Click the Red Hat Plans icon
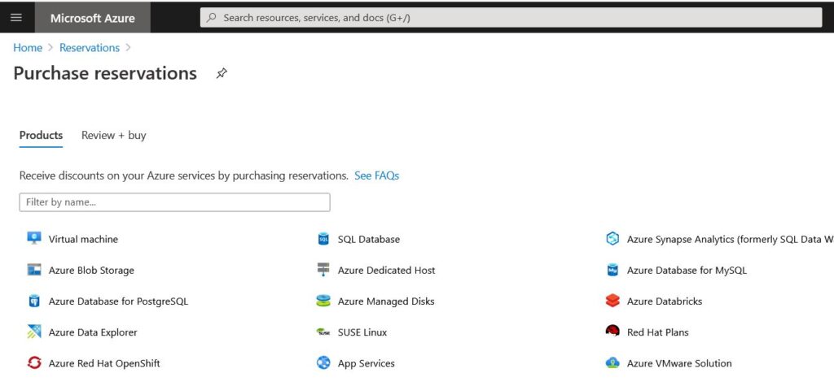 tap(612, 332)
